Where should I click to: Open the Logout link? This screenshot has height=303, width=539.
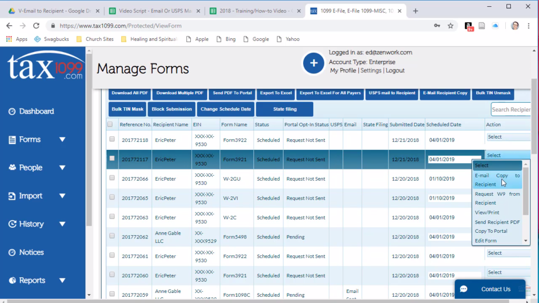(x=395, y=71)
